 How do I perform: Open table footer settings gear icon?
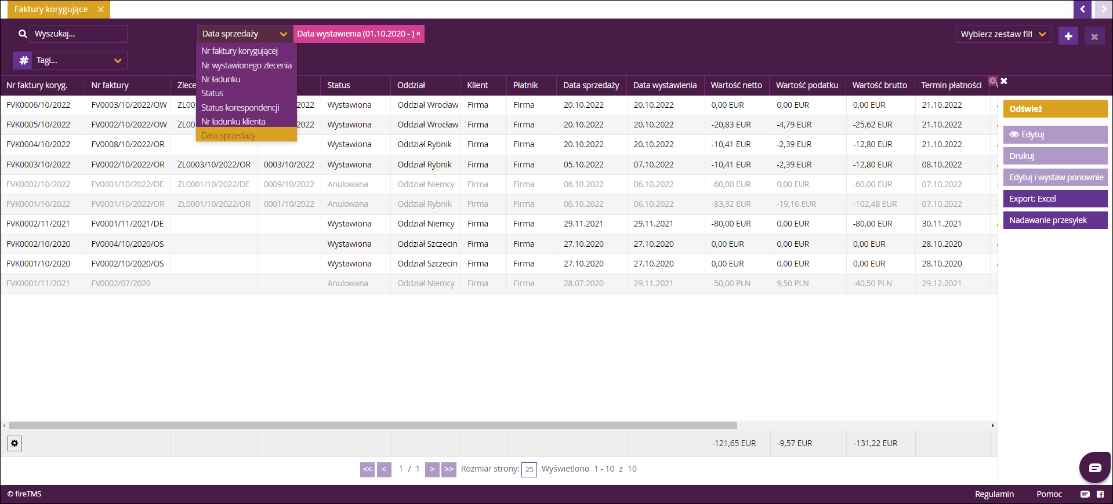pyautogui.click(x=14, y=443)
